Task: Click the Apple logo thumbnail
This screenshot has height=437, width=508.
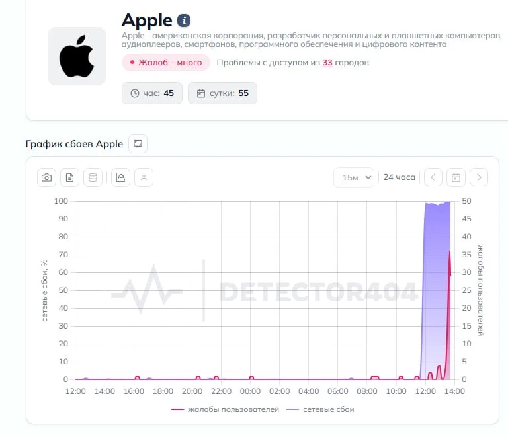Action: (x=77, y=56)
